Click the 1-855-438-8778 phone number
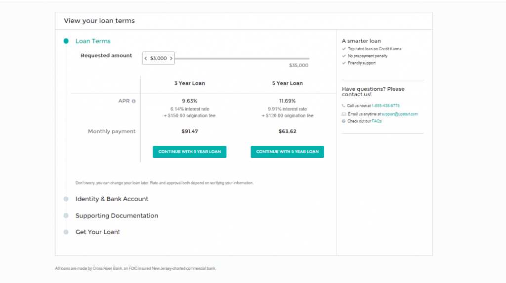This screenshot has width=506, height=283. click(x=385, y=106)
